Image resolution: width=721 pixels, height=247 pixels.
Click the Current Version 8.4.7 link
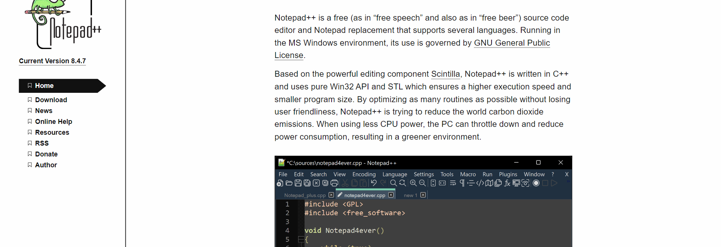pyautogui.click(x=52, y=61)
